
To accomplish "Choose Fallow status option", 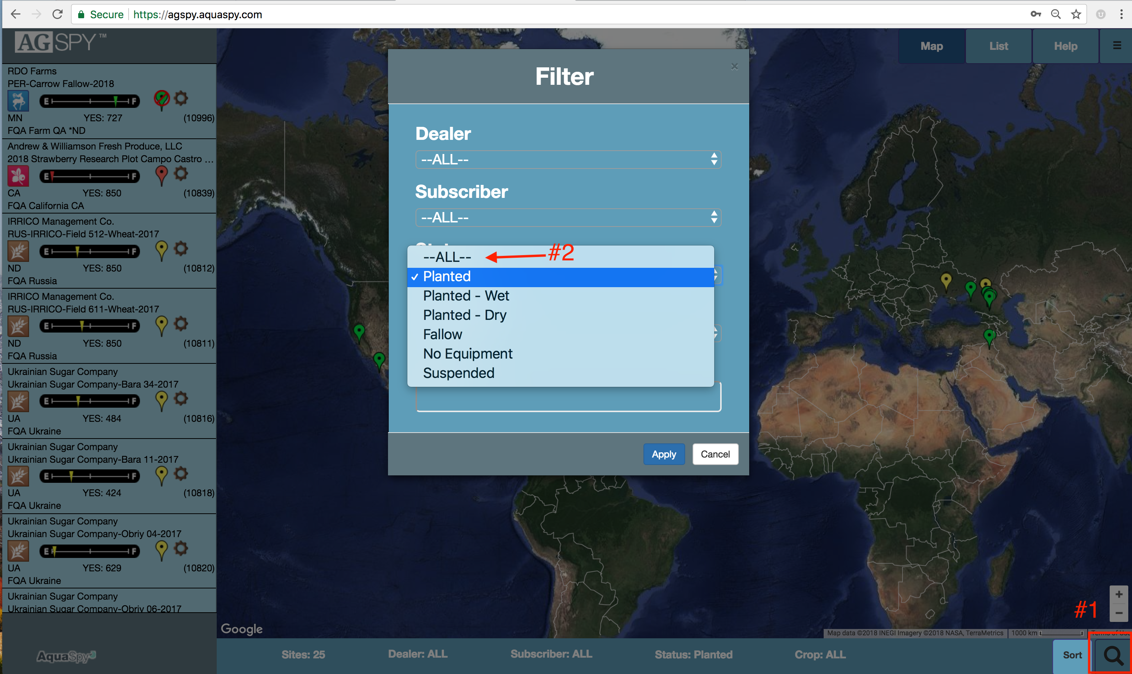I will (560, 335).
